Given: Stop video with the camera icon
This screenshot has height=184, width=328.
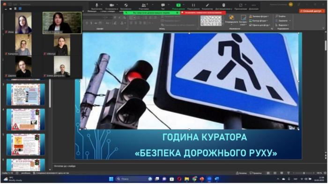Looking at the screenshot, I should [x=112, y=5].
